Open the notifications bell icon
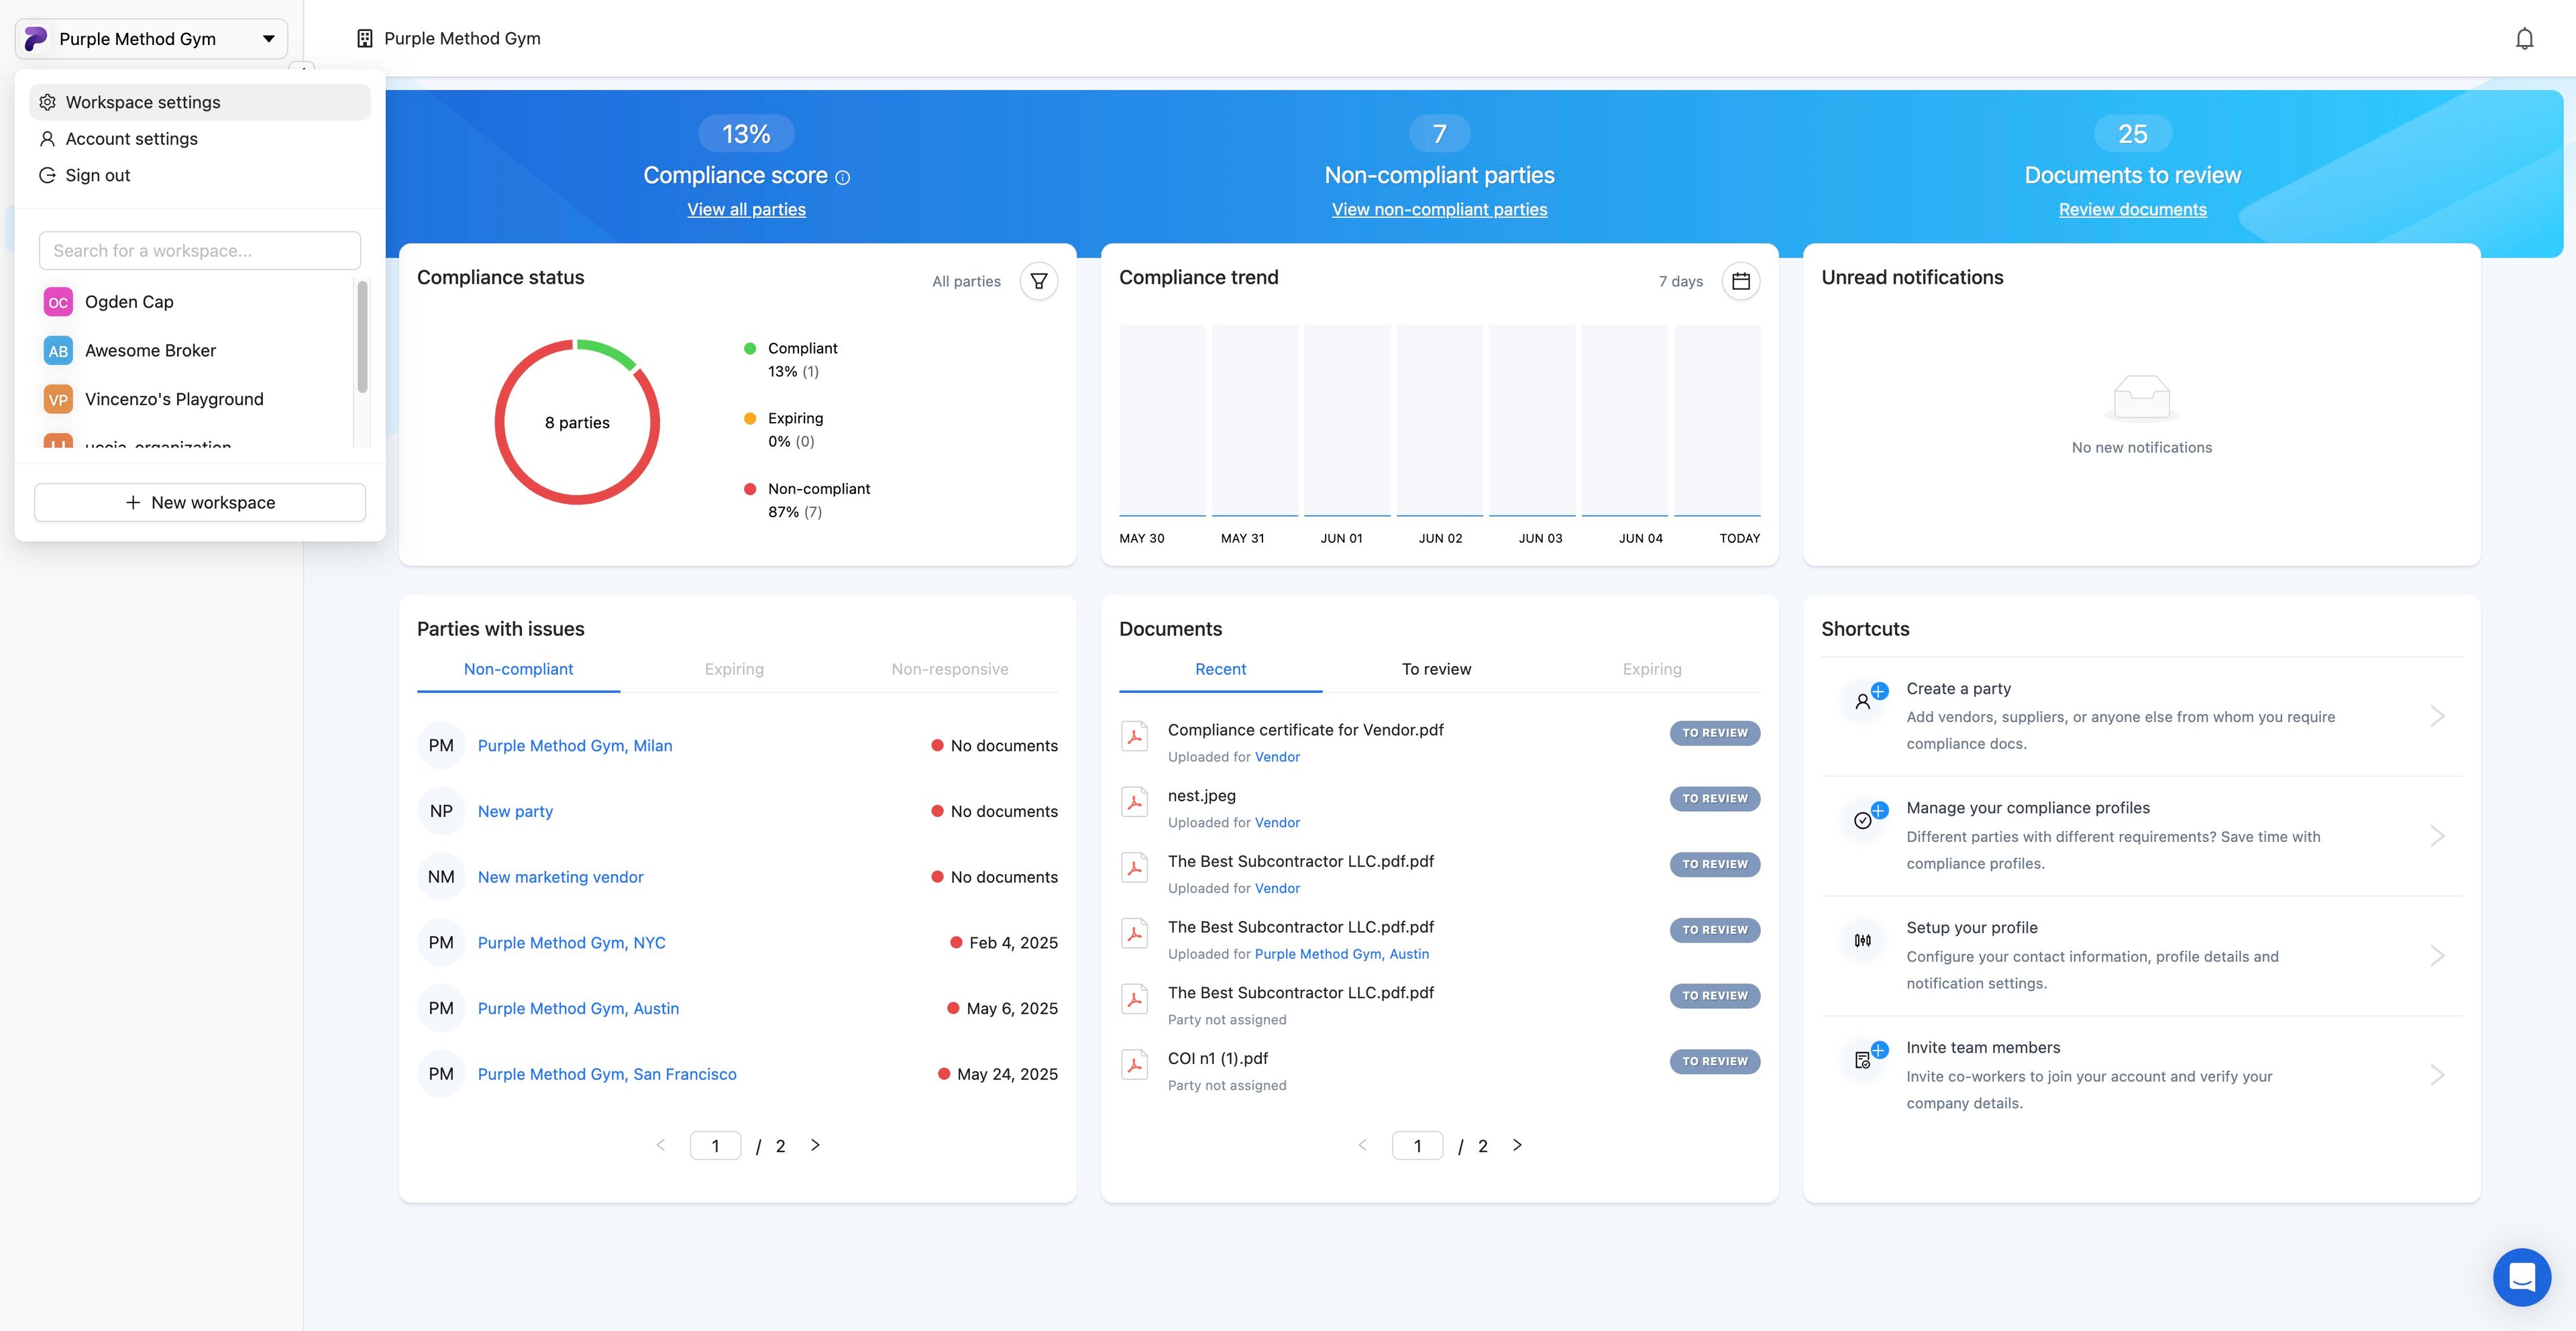Viewport: 2576px width, 1331px height. tap(2524, 39)
